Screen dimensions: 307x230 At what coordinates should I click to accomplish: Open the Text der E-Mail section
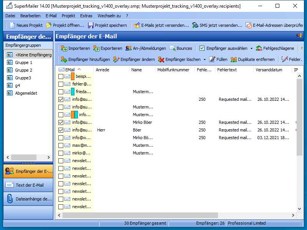[x=28, y=185]
